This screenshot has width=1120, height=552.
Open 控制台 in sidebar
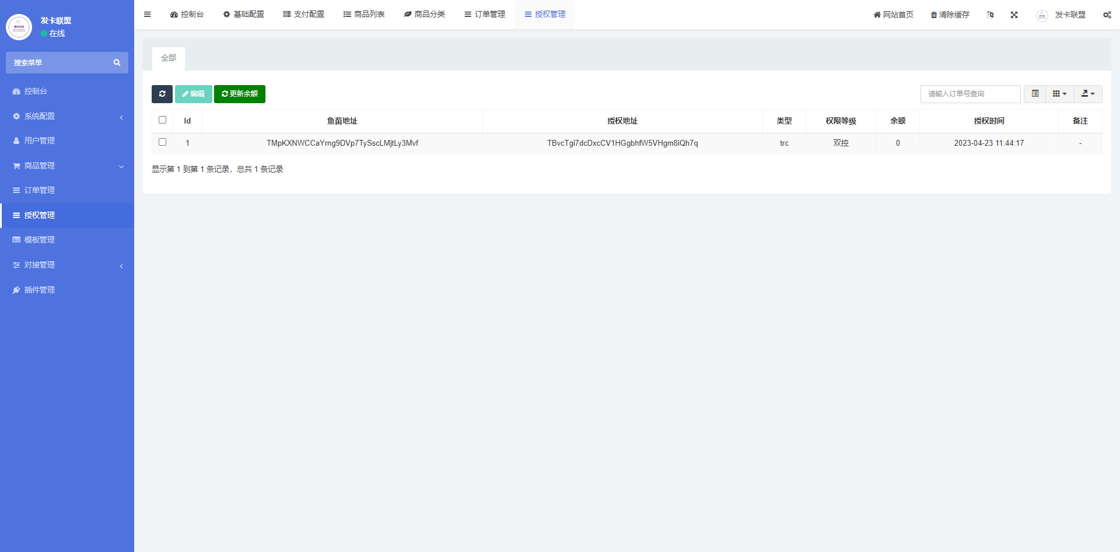point(67,91)
